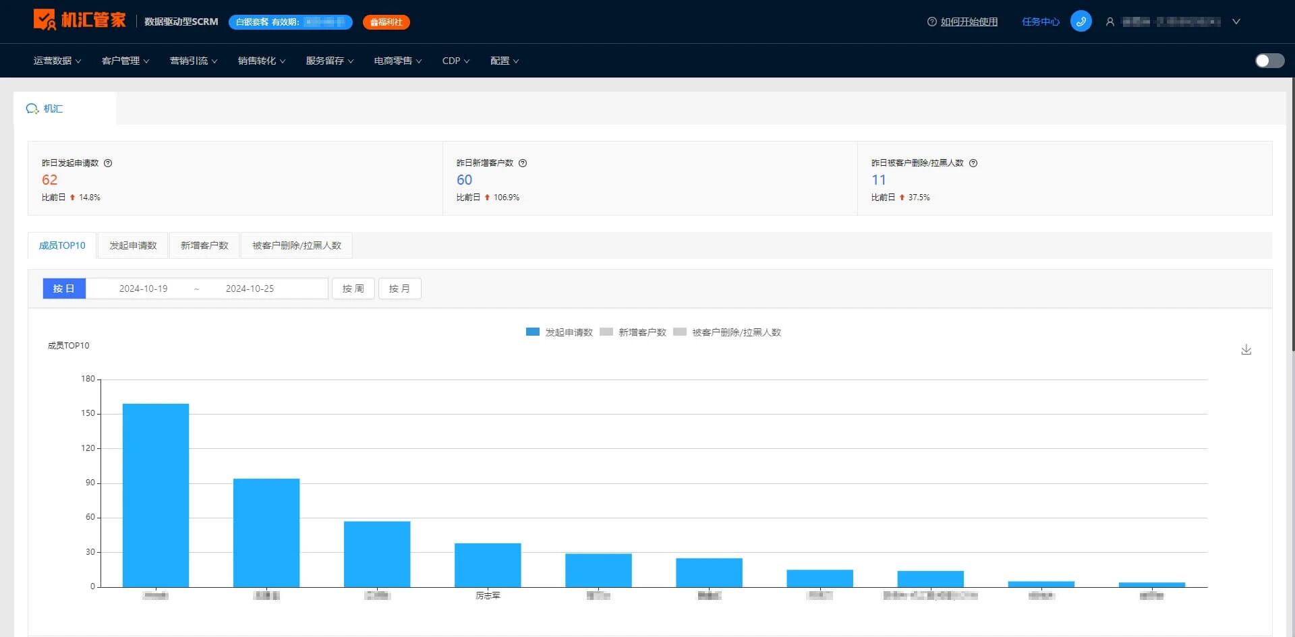Click the 机汇管家 logo icon
This screenshot has width=1295, height=637.
45,20
